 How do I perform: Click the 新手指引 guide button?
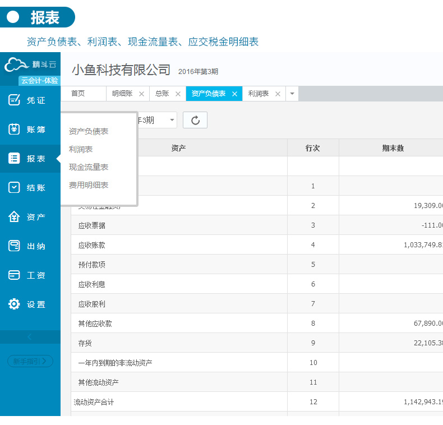pyautogui.click(x=30, y=361)
